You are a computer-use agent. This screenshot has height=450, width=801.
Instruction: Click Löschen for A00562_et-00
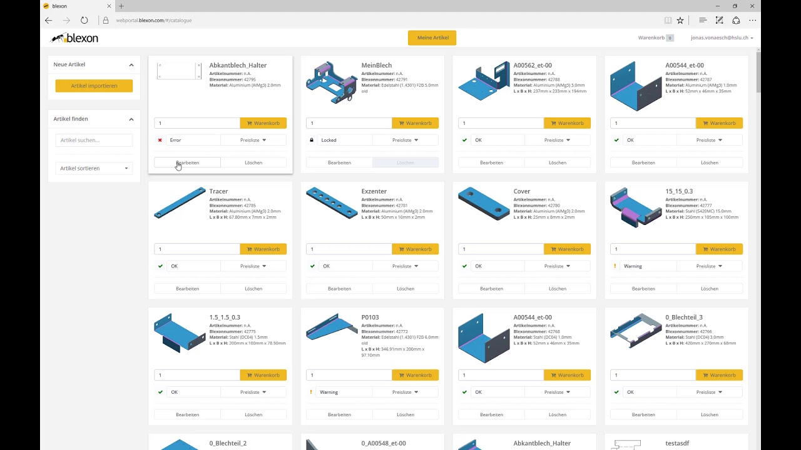coord(558,162)
